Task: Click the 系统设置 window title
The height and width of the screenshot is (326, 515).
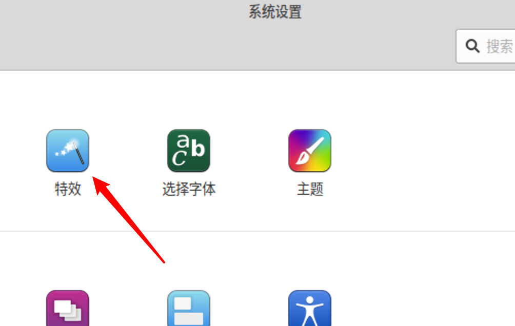Action: click(275, 12)
